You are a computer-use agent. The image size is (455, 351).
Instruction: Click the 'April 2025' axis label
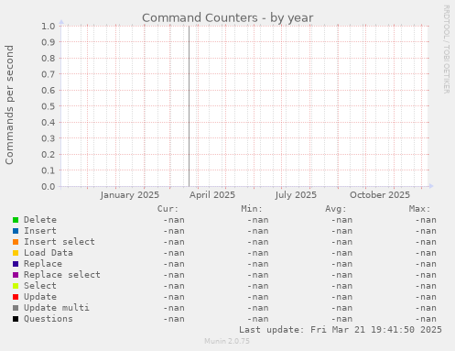click(212, 195)
